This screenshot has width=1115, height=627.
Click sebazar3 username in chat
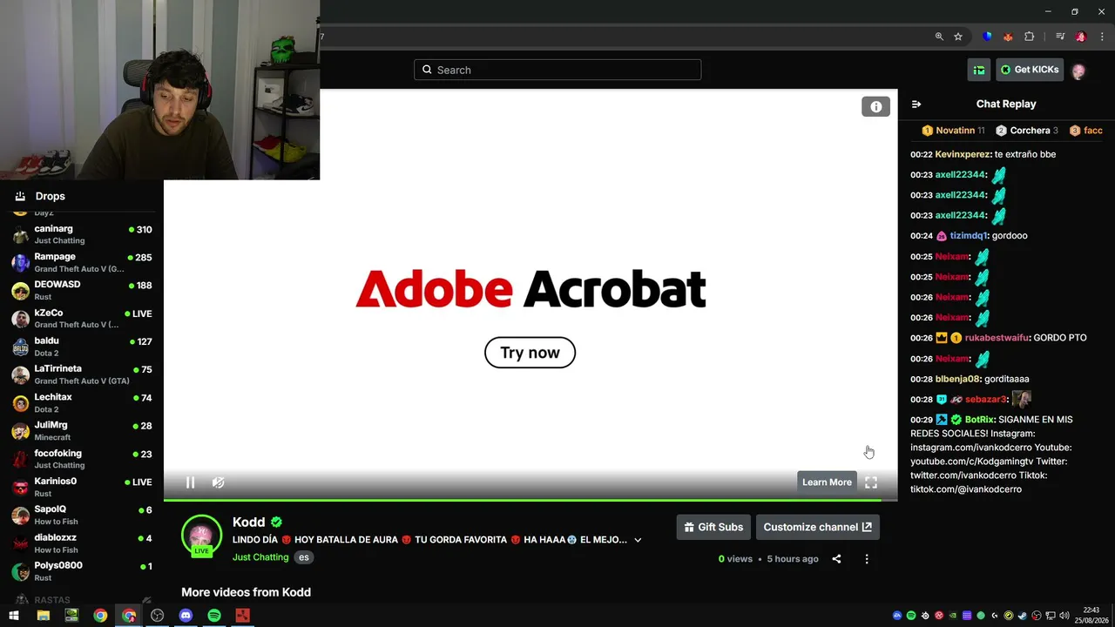985,400
